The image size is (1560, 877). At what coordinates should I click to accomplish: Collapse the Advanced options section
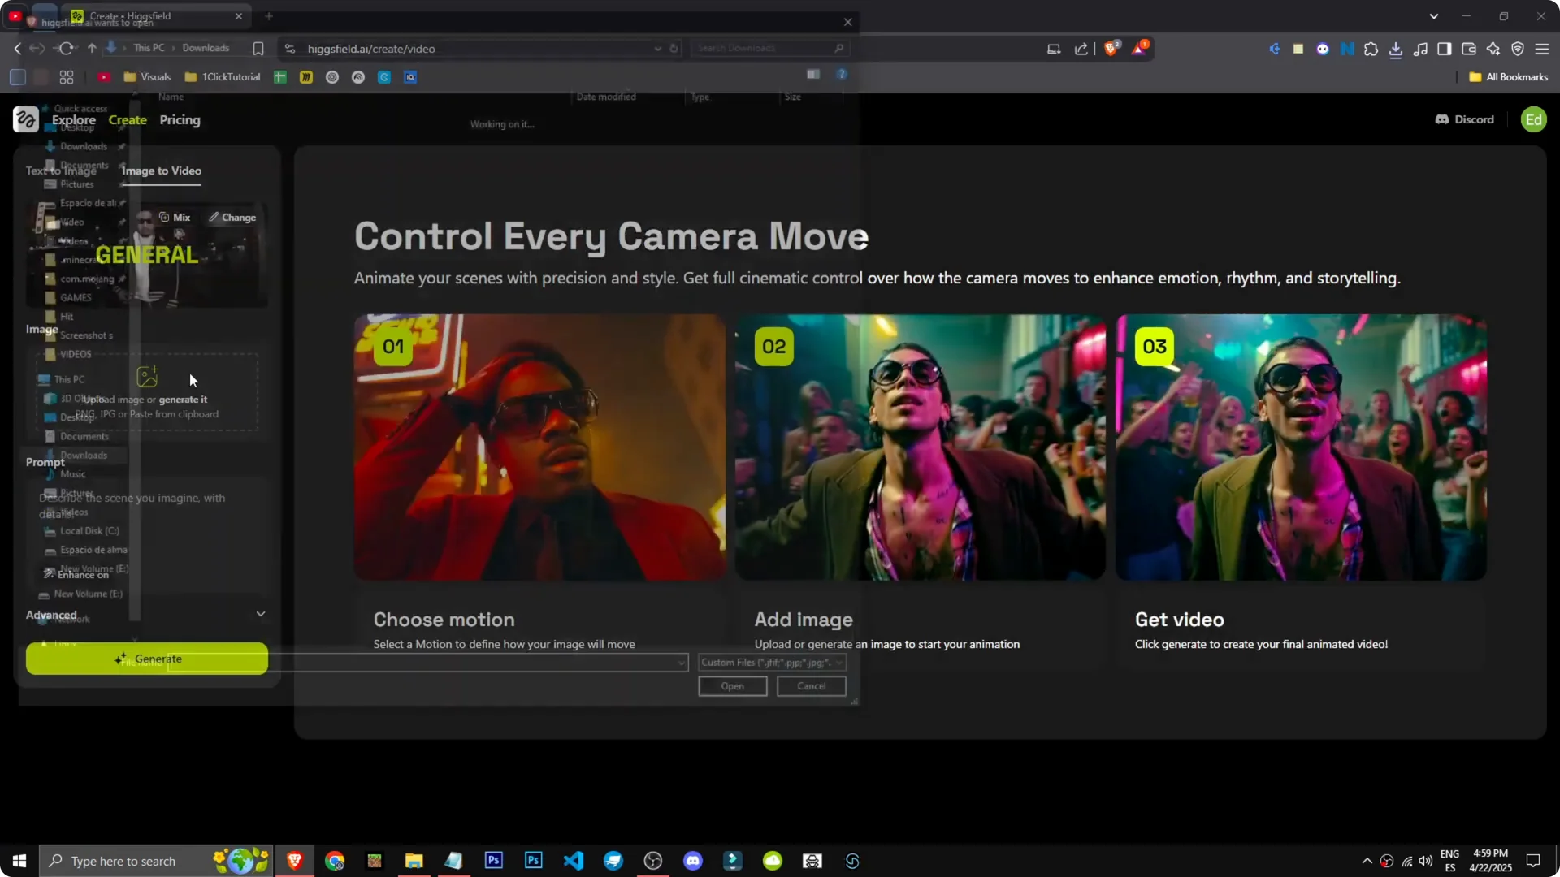[260, 614]
